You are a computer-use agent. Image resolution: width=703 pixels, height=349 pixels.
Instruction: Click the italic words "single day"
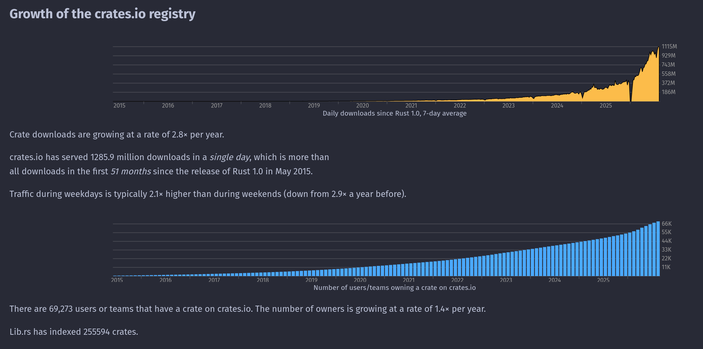click(x=229, y=157)
